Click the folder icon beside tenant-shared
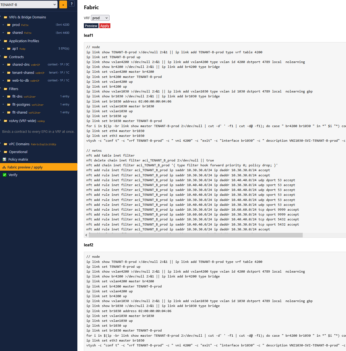This screenshot has height=351, width=346. point(9,73)
